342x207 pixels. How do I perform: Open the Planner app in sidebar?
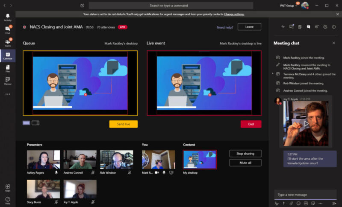pyautogui.click(x=8, y=81)
